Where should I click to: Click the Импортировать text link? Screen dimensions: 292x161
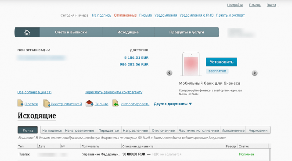pos(135,104)
